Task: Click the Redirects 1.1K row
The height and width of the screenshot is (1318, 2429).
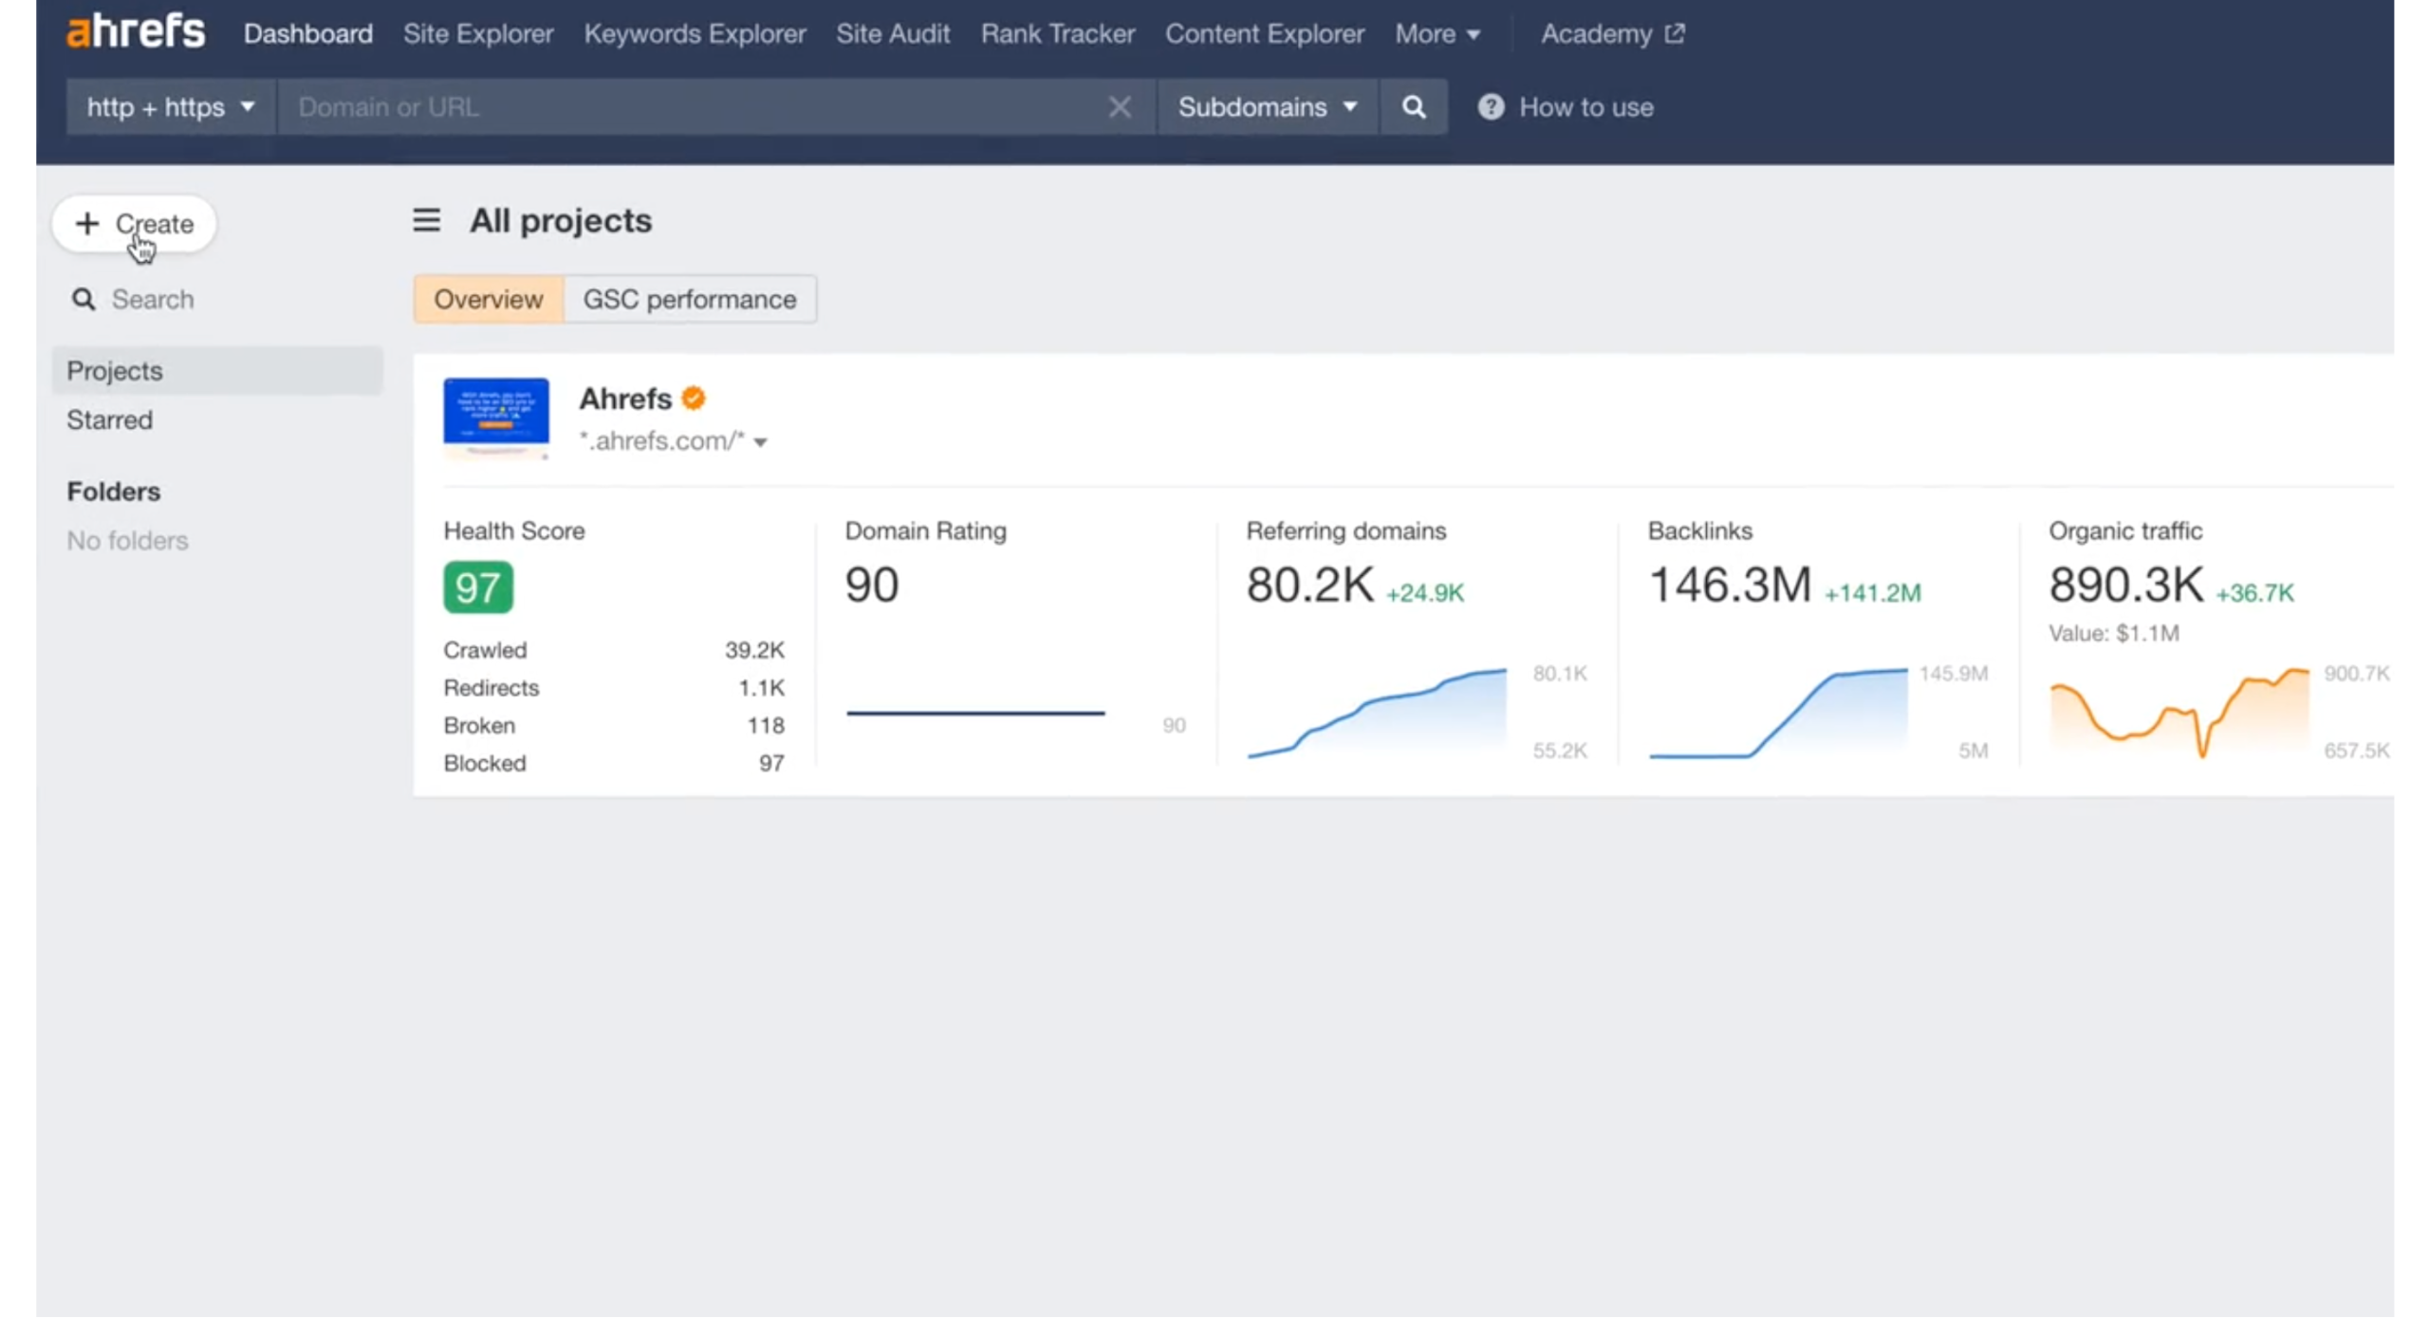Action: (x=614, y=687)
